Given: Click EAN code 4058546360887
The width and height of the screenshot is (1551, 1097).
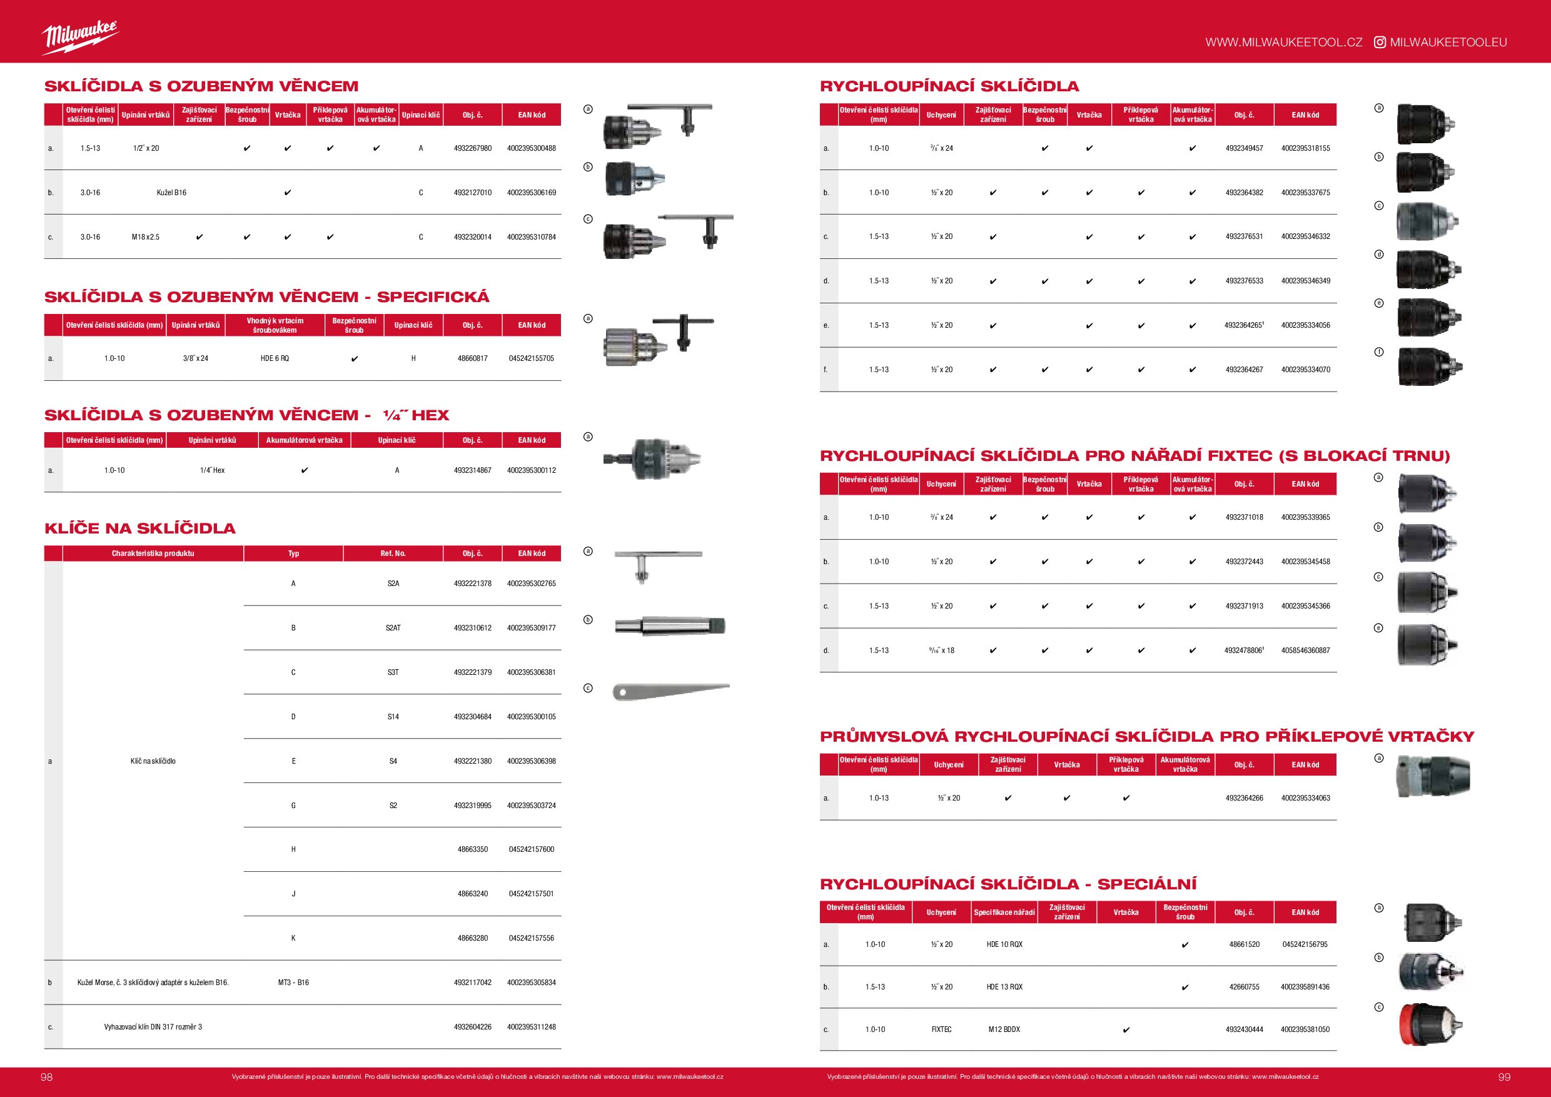Looking at the screenshot, I should pos(1306,650).
